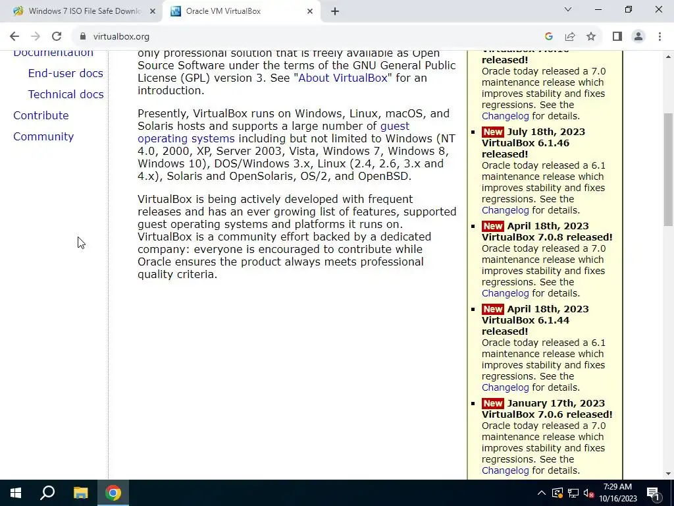Open the topmost Changelog link in news
This screenshot has height=506, width=674.
coord(505,116)
